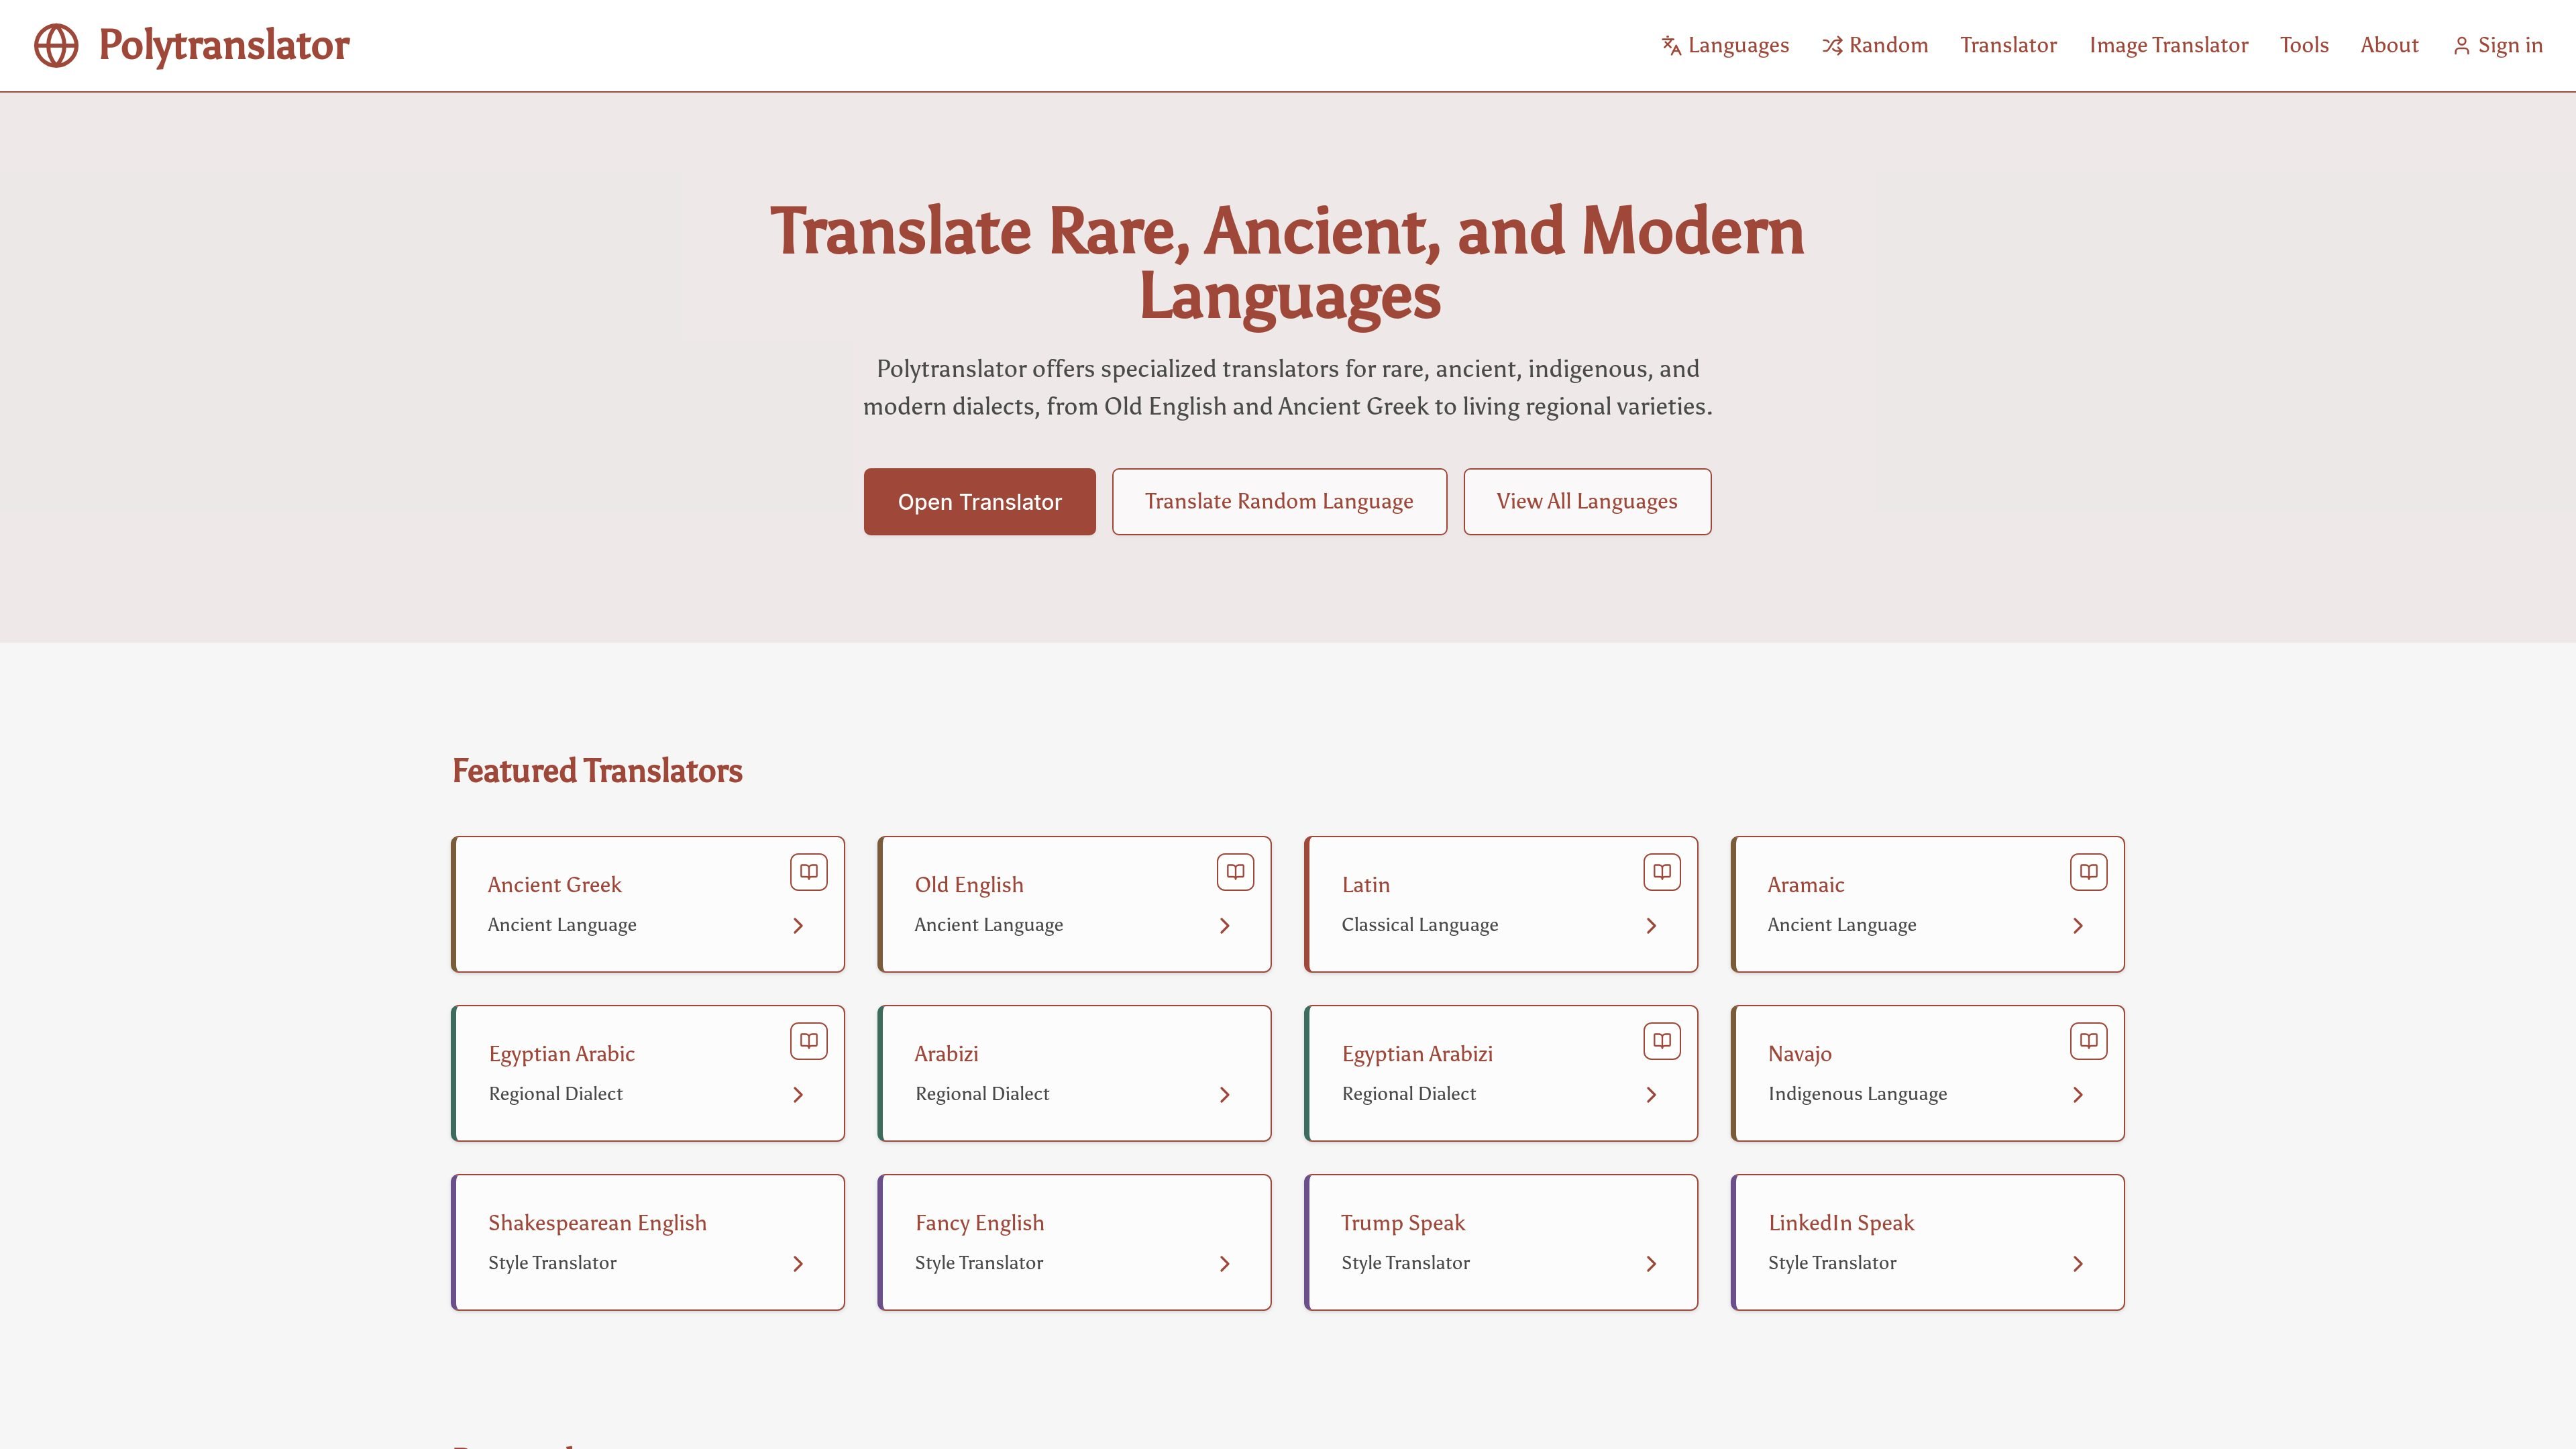Open the Tools nav item

(x=2304, y=46)
